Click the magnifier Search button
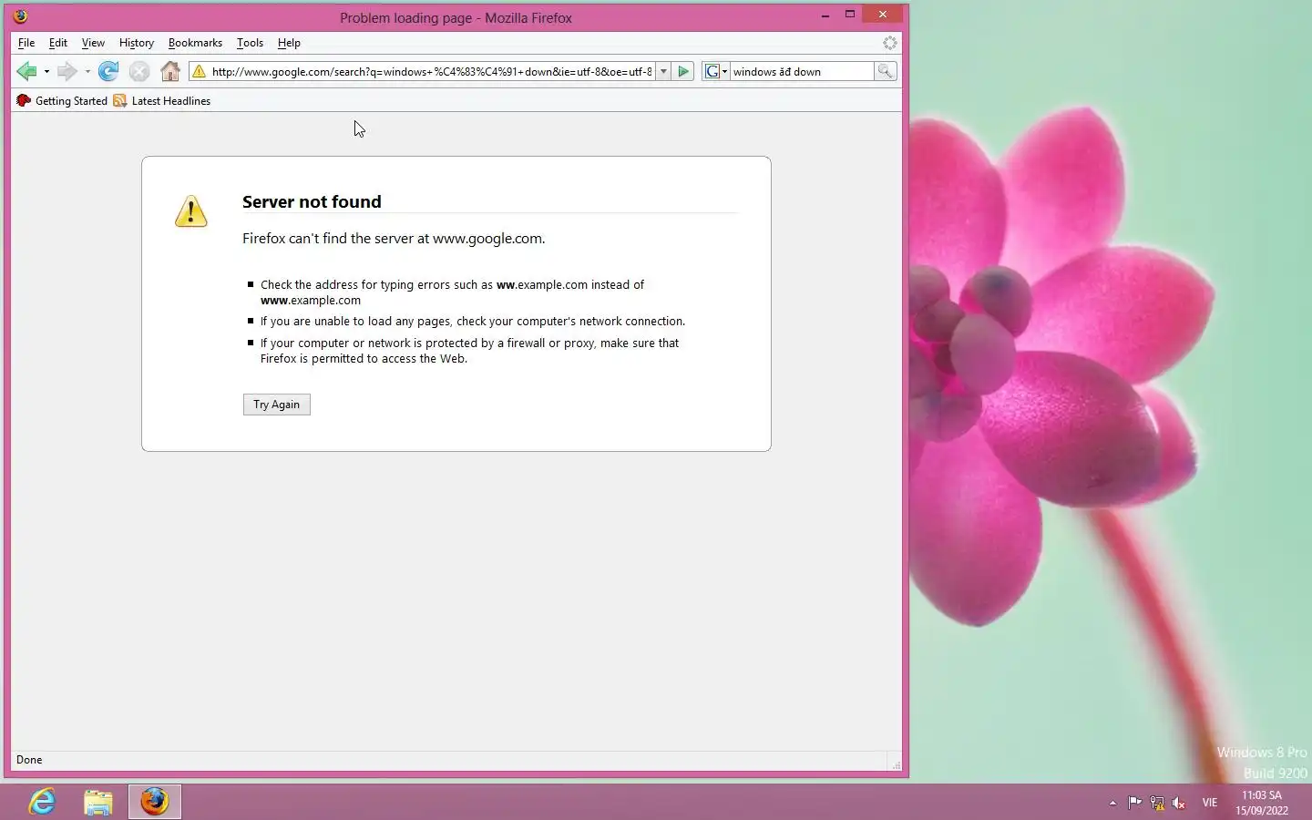Image resolution: width=1312 pixels, height=820 pixels. coord(885,71)
